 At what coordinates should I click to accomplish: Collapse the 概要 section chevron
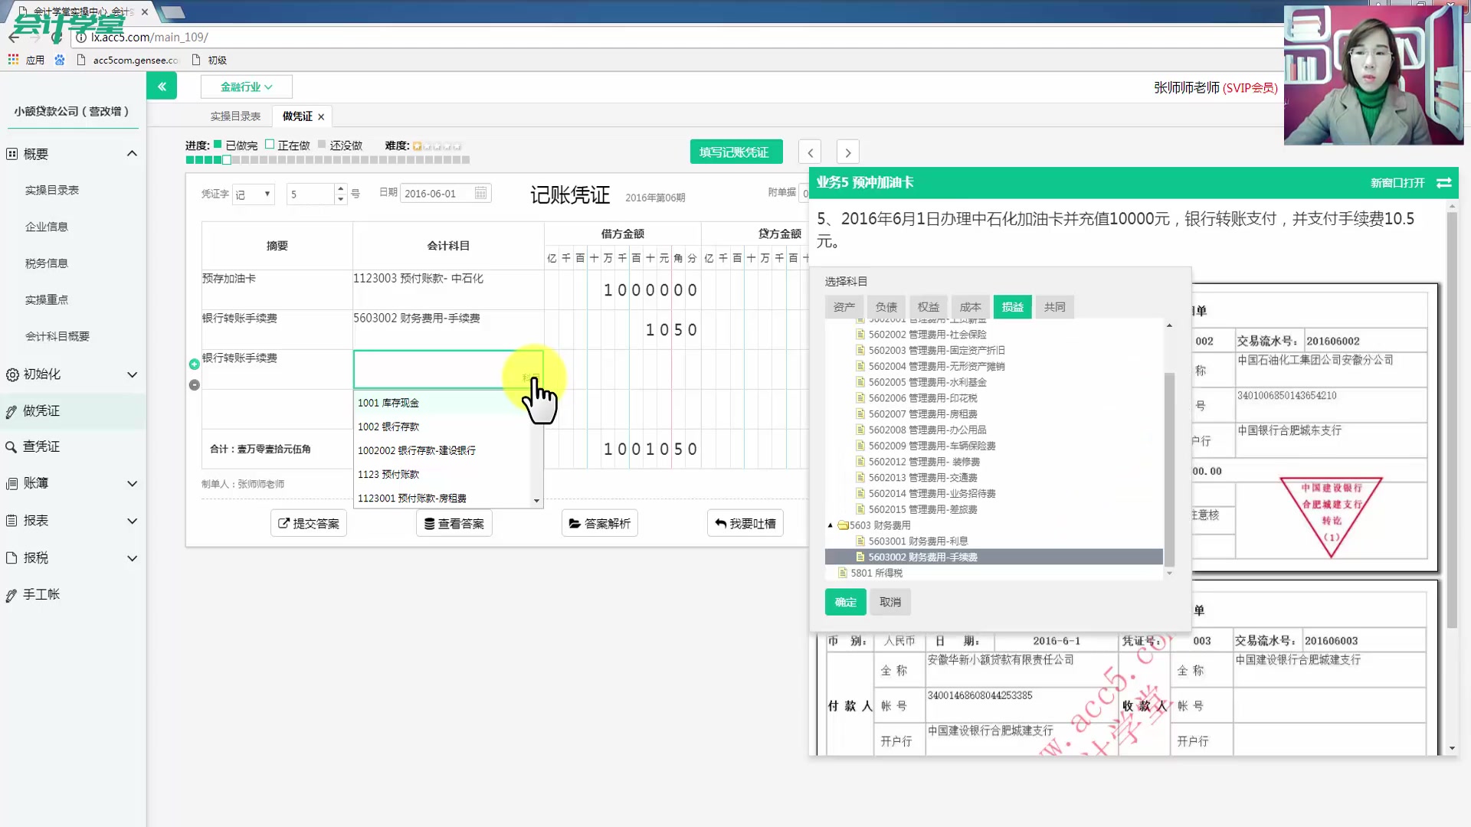coord(132,153)
